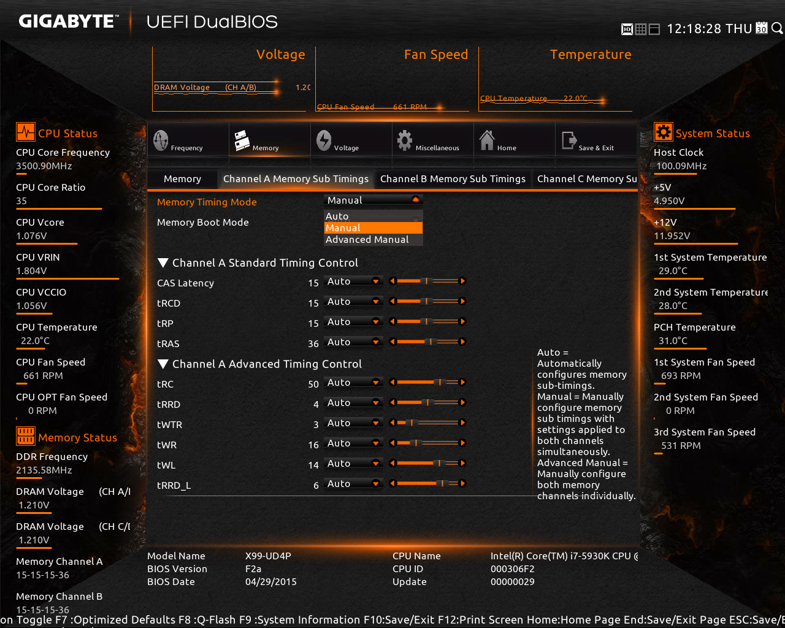Switch to the Memory tab

click(182, 178)
